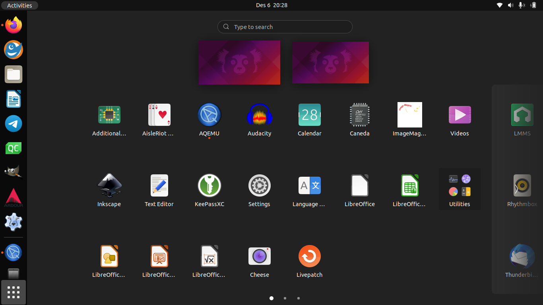Go to app grid page two dot
This screenshot has height=305, width=543.
[285, 298]
